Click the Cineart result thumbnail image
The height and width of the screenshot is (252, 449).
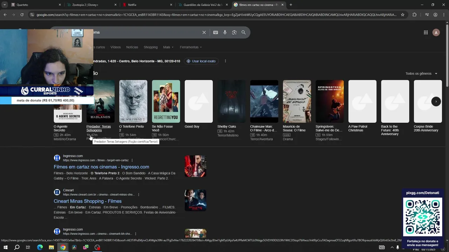(x=195, y=201)
